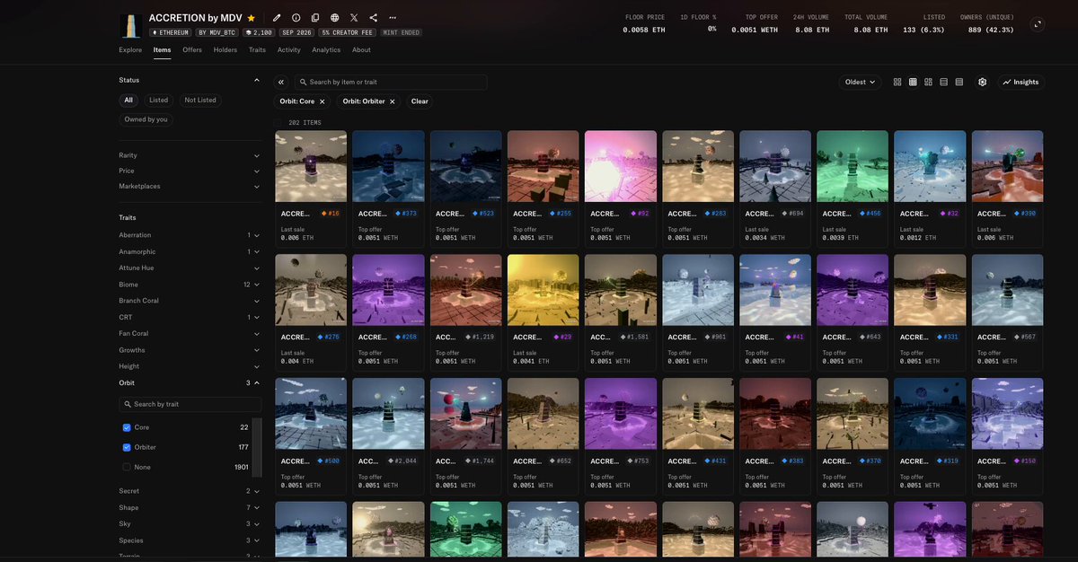Image resolution: width=1078 pixels, height=562 pixels.
Task: Click the gold favorite star beside ACCRETION by MDV
Action: pos(252,18)
